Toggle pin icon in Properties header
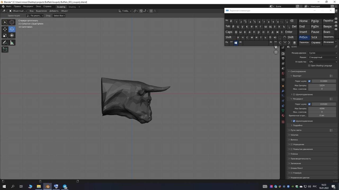The width and height of the screenshot is (339, 190). click(x=336, y=47)
